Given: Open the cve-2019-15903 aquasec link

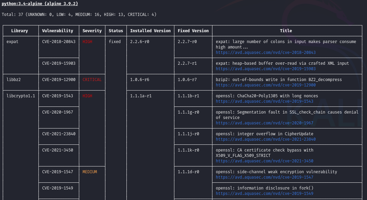Looking at the screenshot, I should point(265,69).
